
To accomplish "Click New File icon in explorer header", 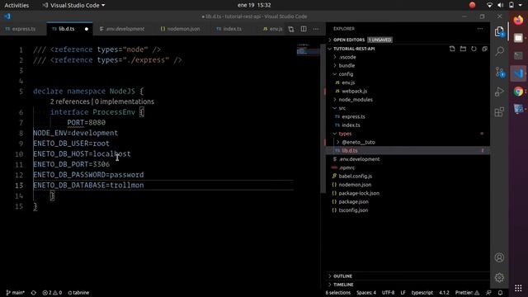I will pyautogui.click(x=452, y=49).
